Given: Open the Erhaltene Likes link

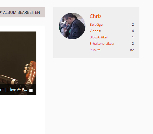Looking at the screenshot, I should point(102,44).
